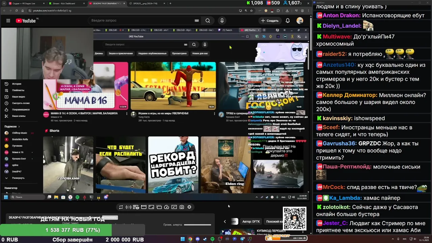Click the Создать button

[270, 21]
